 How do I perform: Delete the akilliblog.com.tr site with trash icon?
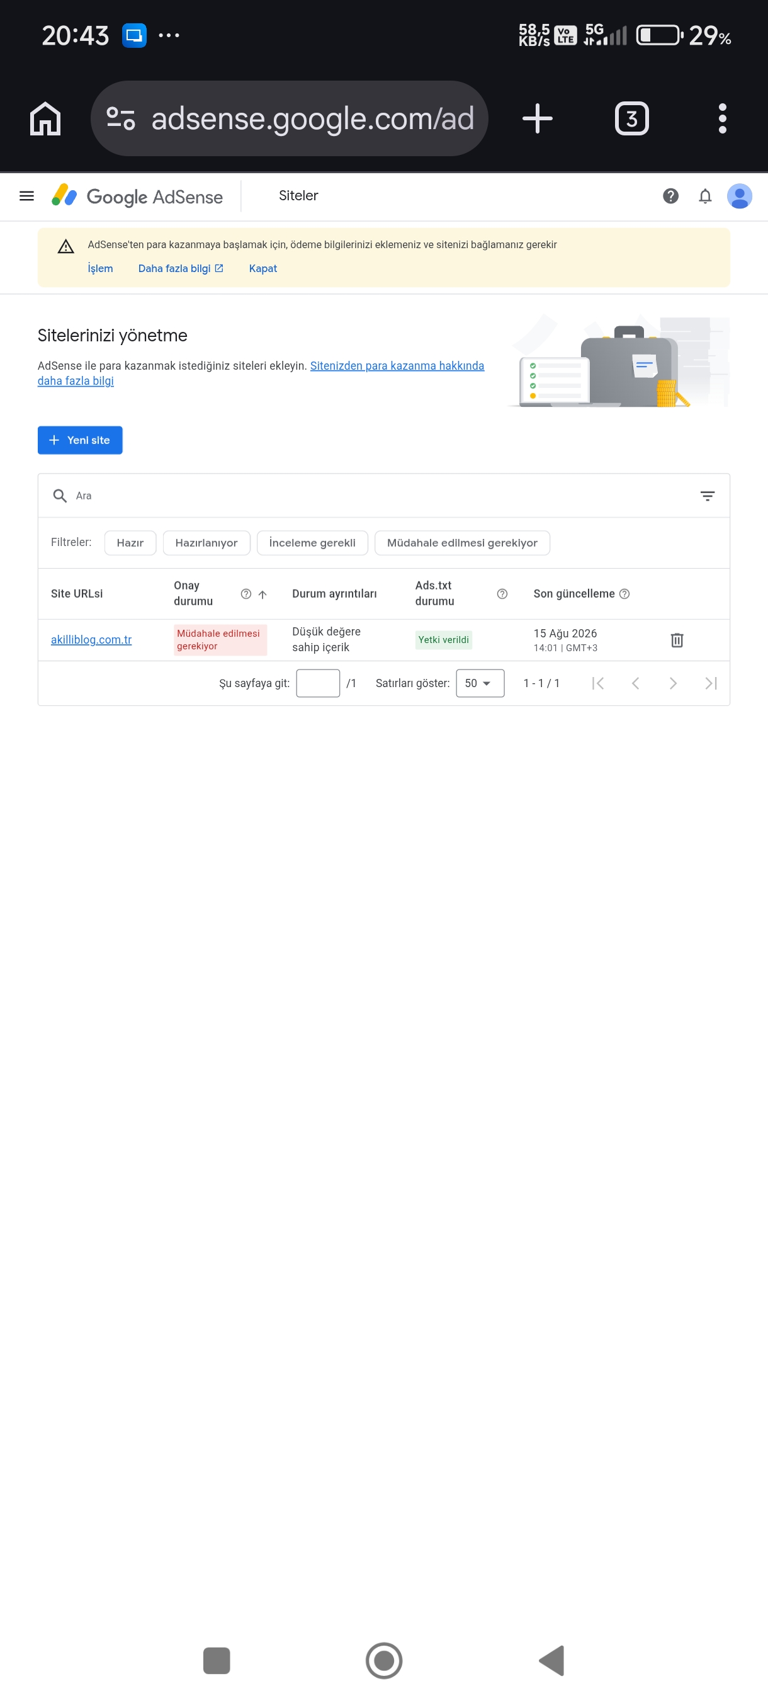(677, 640)
